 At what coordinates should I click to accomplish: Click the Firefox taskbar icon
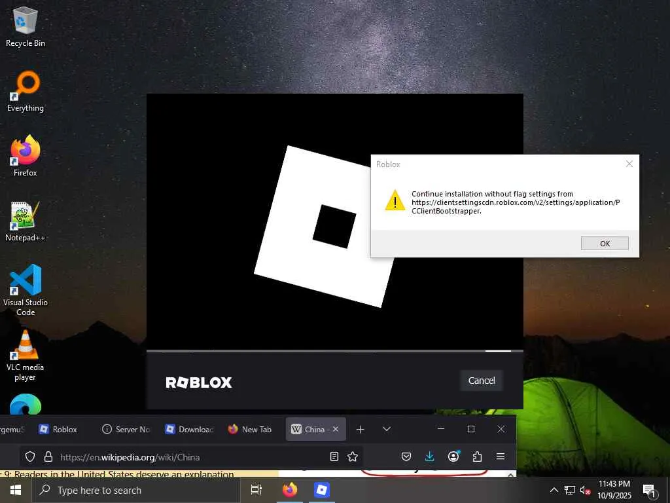click(290, 490)
